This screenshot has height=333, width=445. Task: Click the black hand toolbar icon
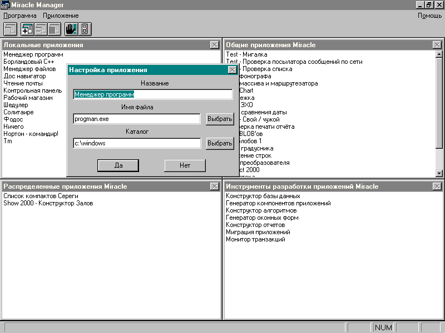(71, 29)
